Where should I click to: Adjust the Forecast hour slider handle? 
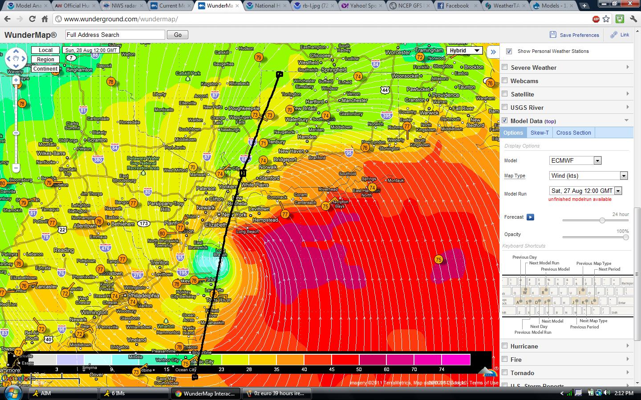(602, 220)
